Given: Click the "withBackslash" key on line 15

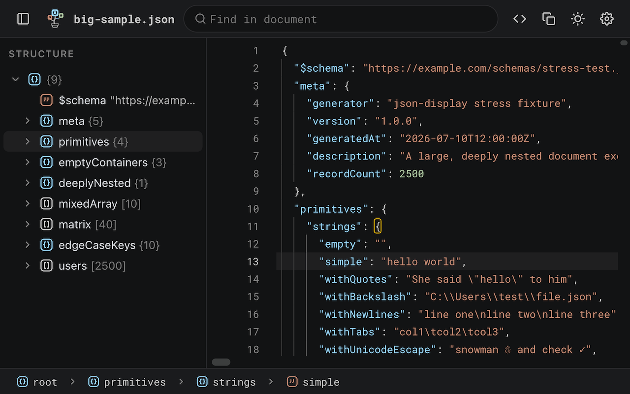Looking at the screenshot, I should click(365, 297).
